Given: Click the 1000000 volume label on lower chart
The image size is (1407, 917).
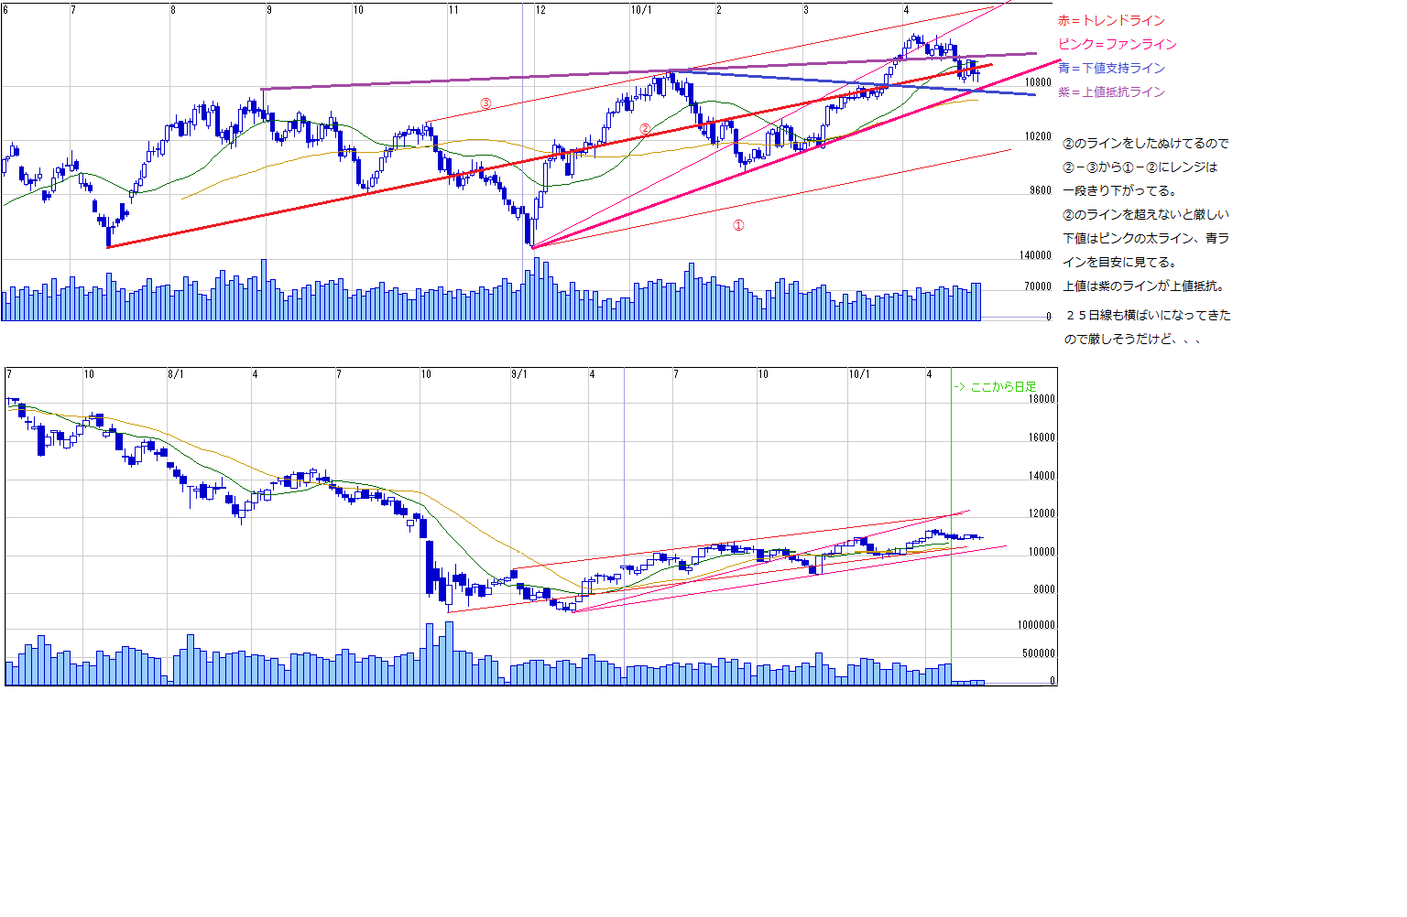Looking at the screenshot, I should point(1036,625).
